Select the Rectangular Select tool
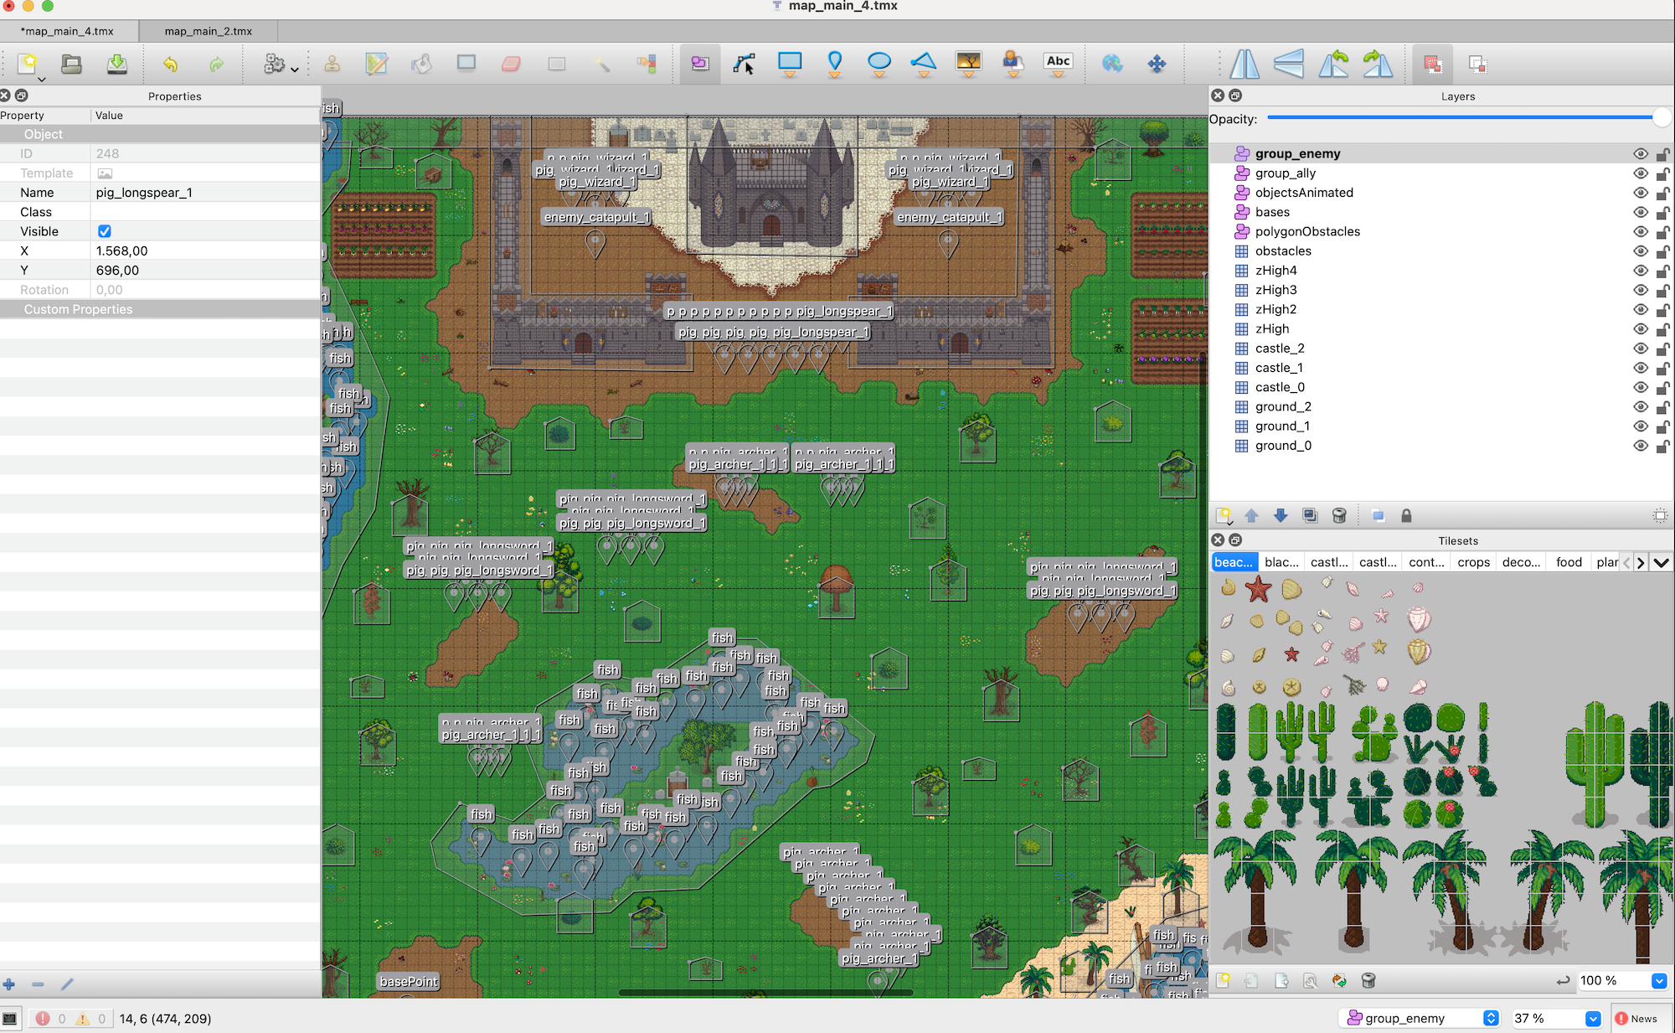Image resolution: width=1675 pixels, height=1033 pixels. click(556, 64)
